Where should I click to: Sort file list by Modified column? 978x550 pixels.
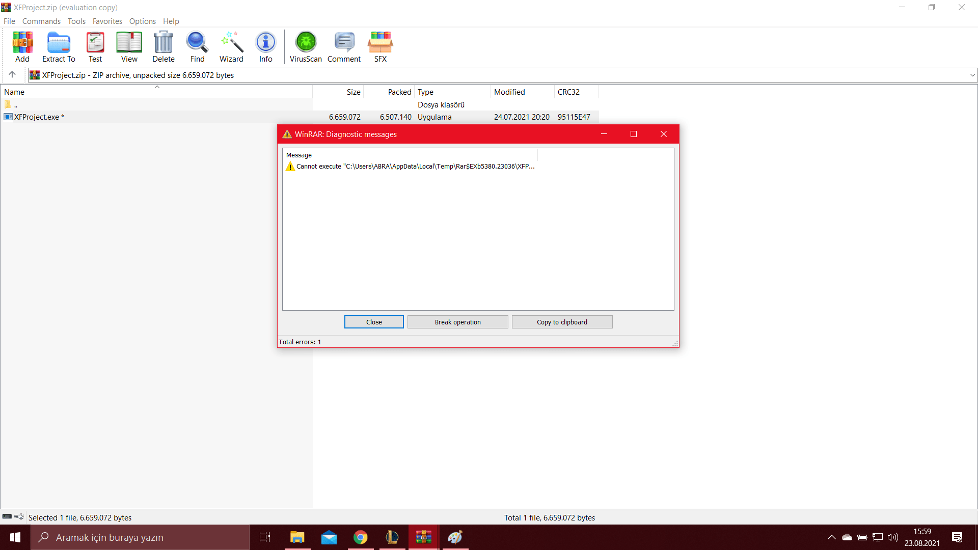(522, 92)
